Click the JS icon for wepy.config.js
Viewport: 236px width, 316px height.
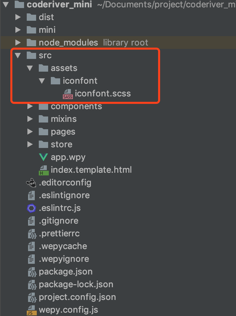tap(31, 310)
